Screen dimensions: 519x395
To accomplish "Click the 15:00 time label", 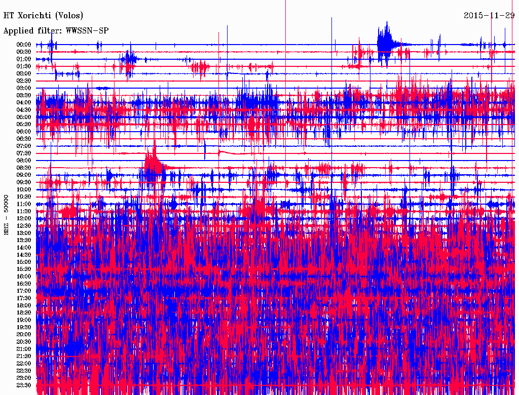I will click(24, 262).
